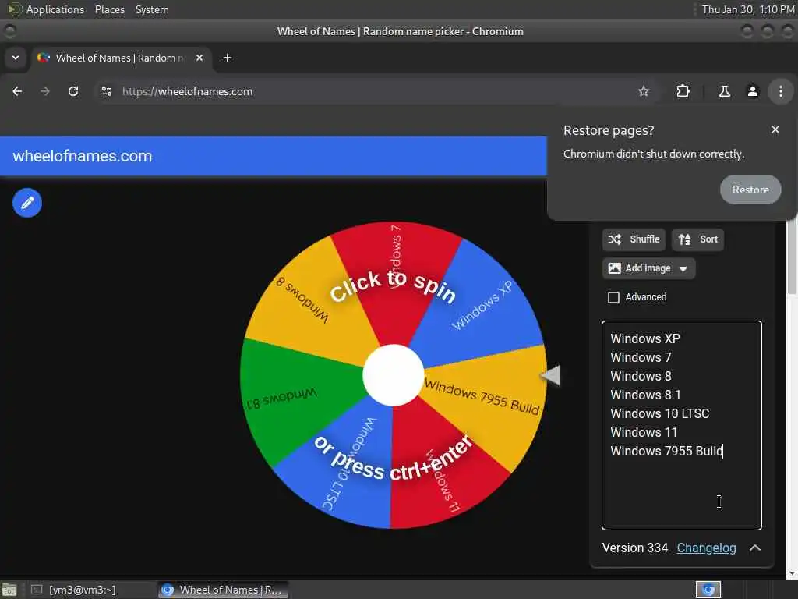Select the Wheel of Names tab

121,58
